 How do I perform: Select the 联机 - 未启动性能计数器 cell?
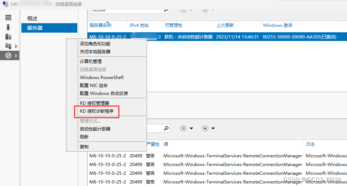188,37
